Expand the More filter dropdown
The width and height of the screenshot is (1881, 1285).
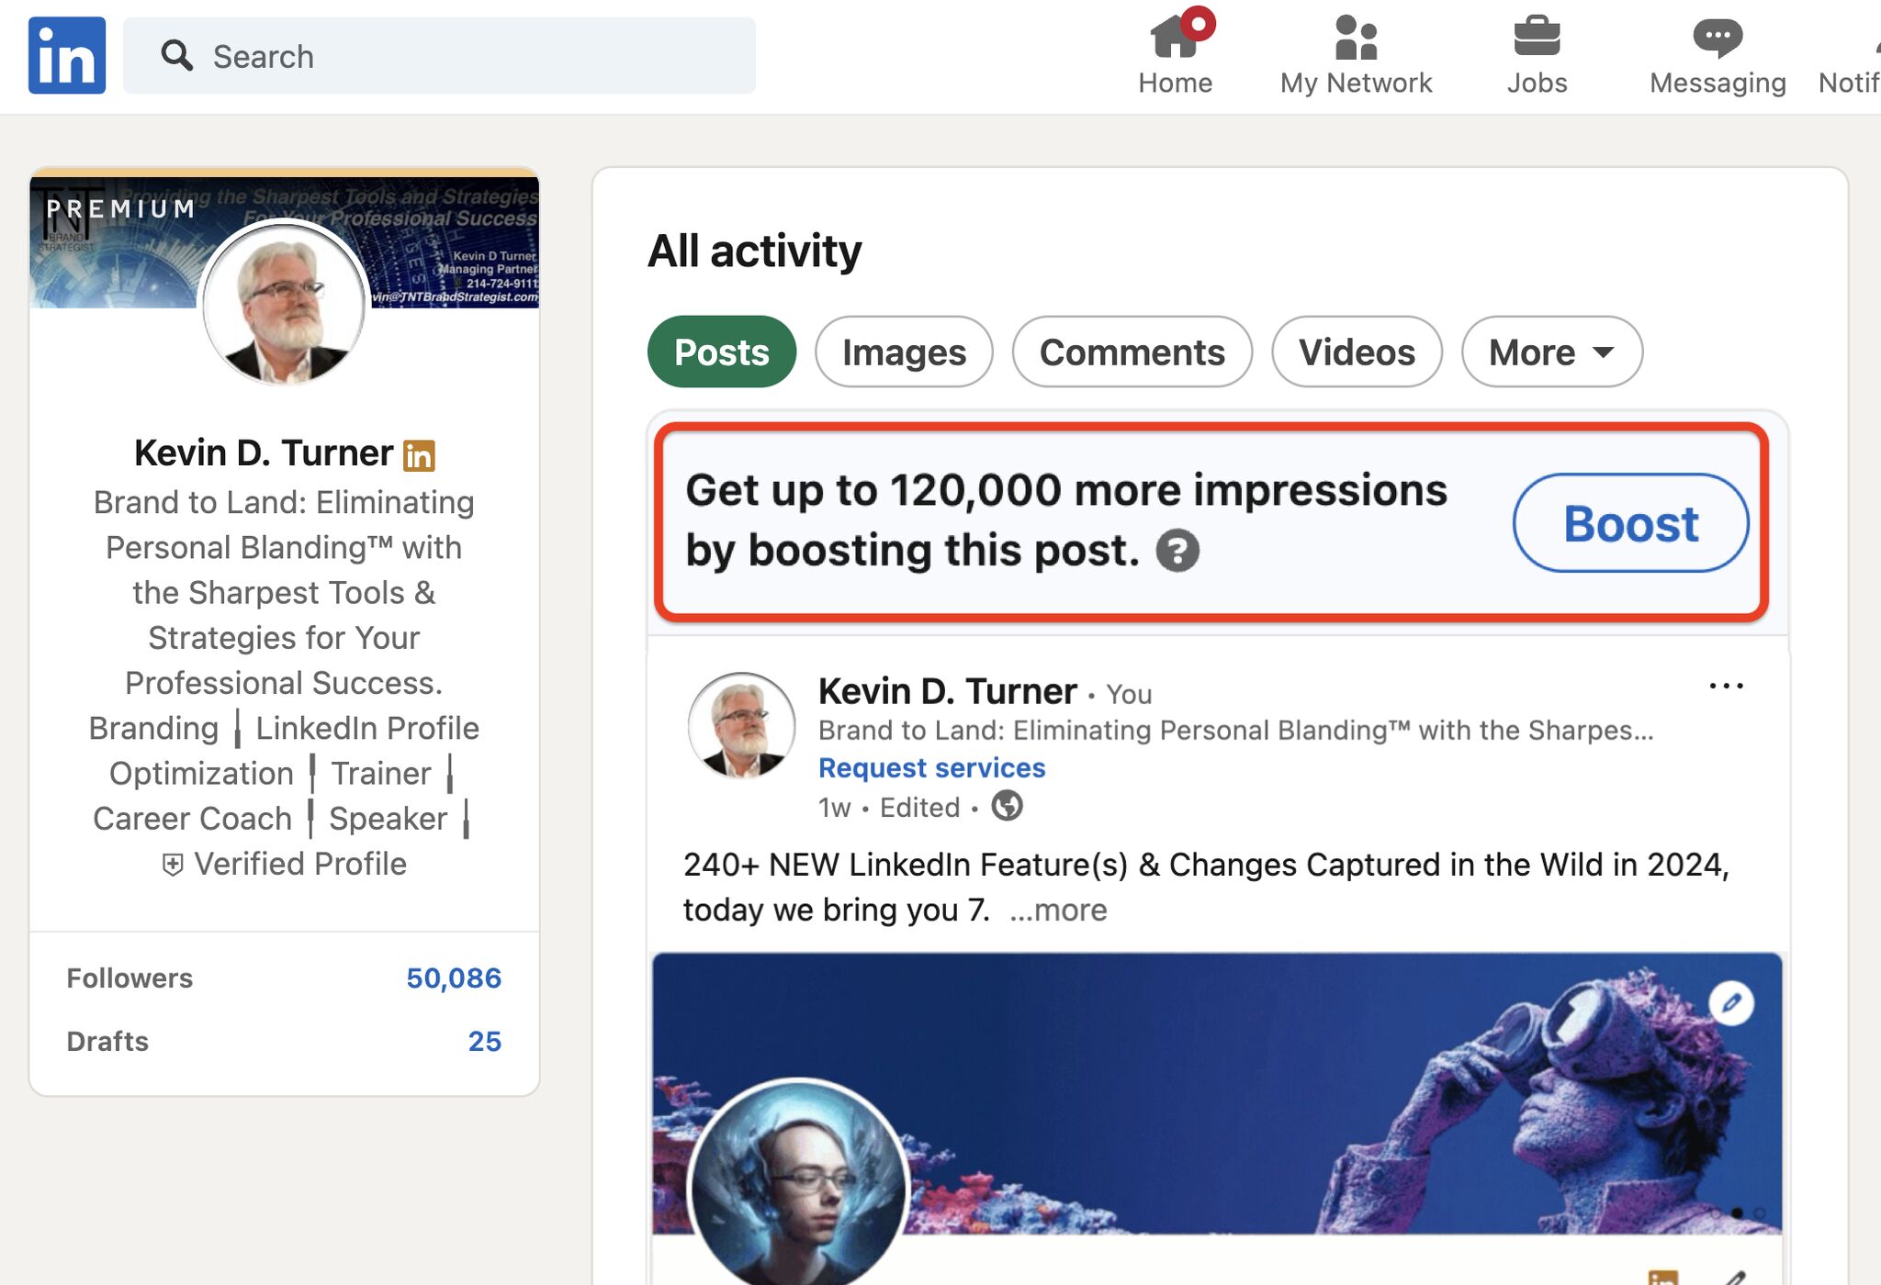(x=1551, y=352)
